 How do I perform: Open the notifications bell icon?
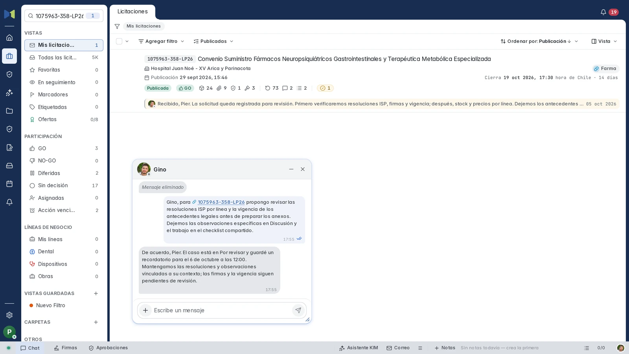click(x=603, y=12)
